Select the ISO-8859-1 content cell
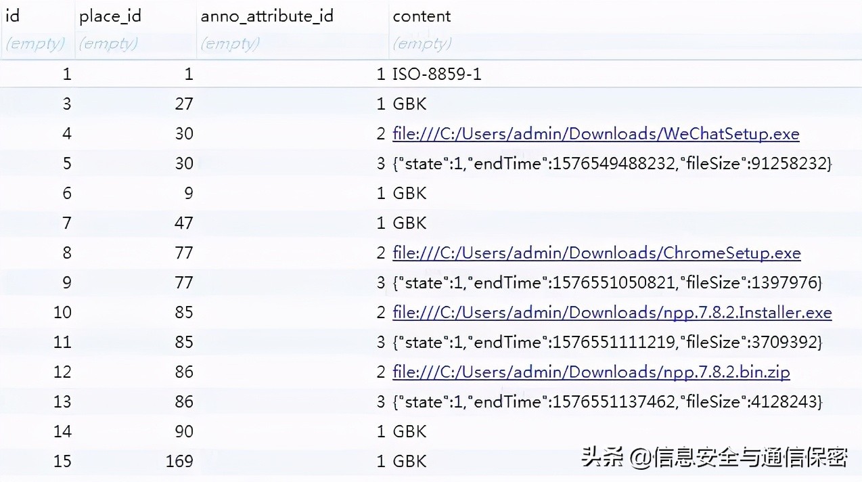This screenshot has height=482, width=862. click(x=437, y=74)
